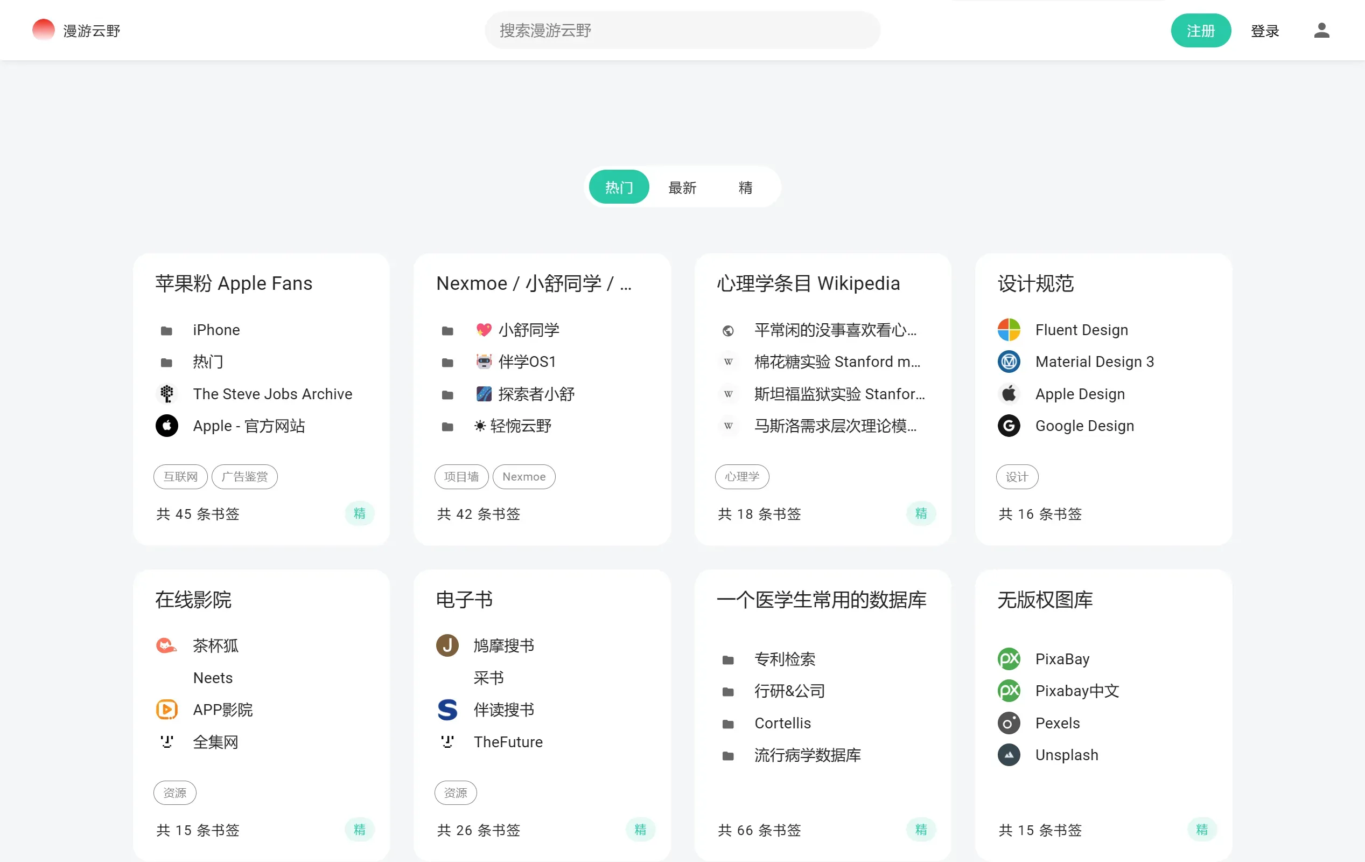
Task: Click the Pexels camera icon
Action: (x=1009, y=723)
